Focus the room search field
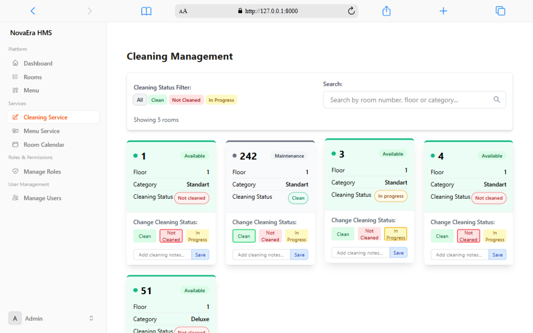The width and height of the screenshot is (533, 333). pos(414,100)
